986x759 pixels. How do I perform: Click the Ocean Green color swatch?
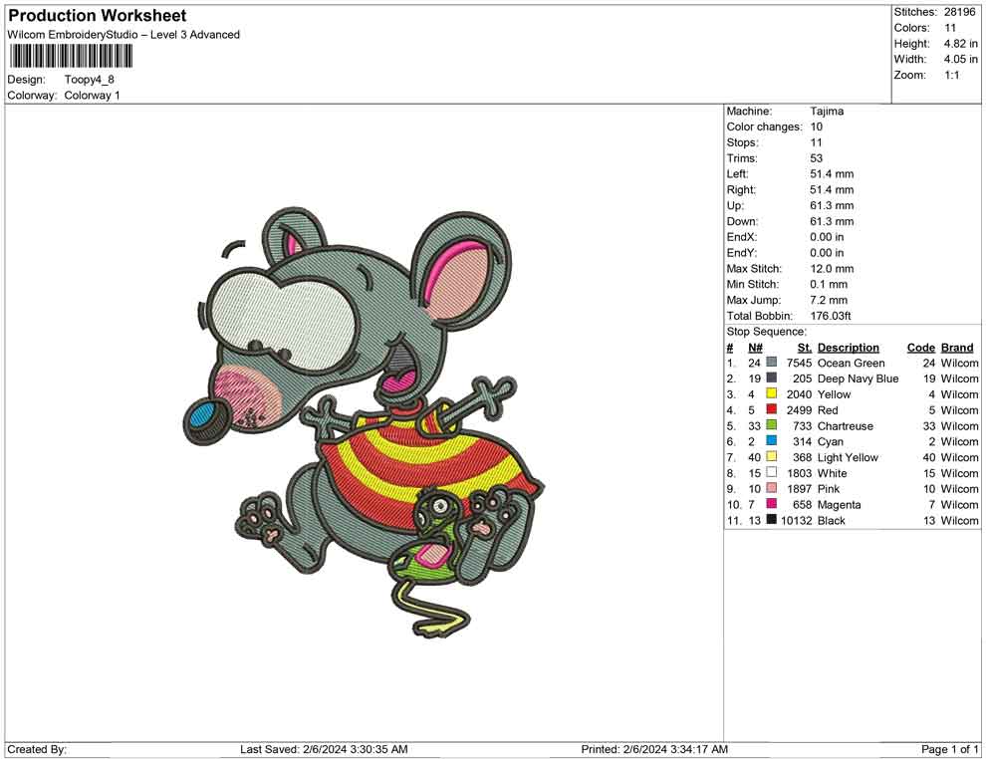(x=772, y=363)
